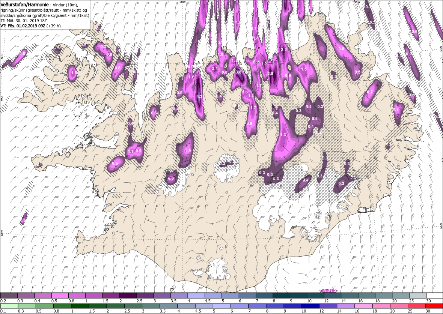The height and width of the screenshot is (314, 443).
Task: Pick upper scale swatch between 8 and 9
Action: (281, 295)
